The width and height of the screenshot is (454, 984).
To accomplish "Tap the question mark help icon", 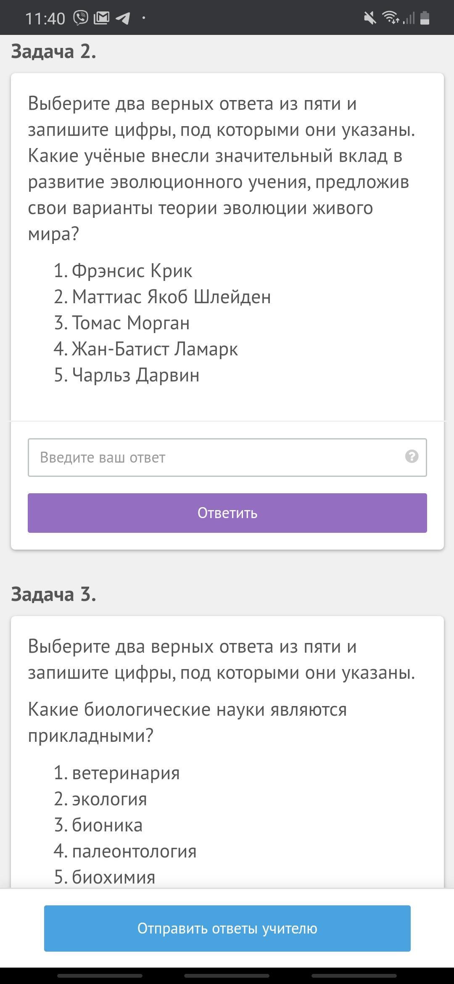I will (x=412, y=456).
